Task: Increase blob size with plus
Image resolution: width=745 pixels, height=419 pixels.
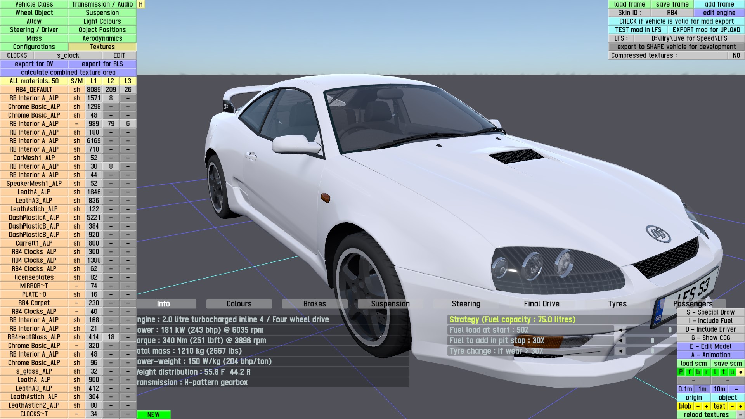Action: (x=706, y=406)
